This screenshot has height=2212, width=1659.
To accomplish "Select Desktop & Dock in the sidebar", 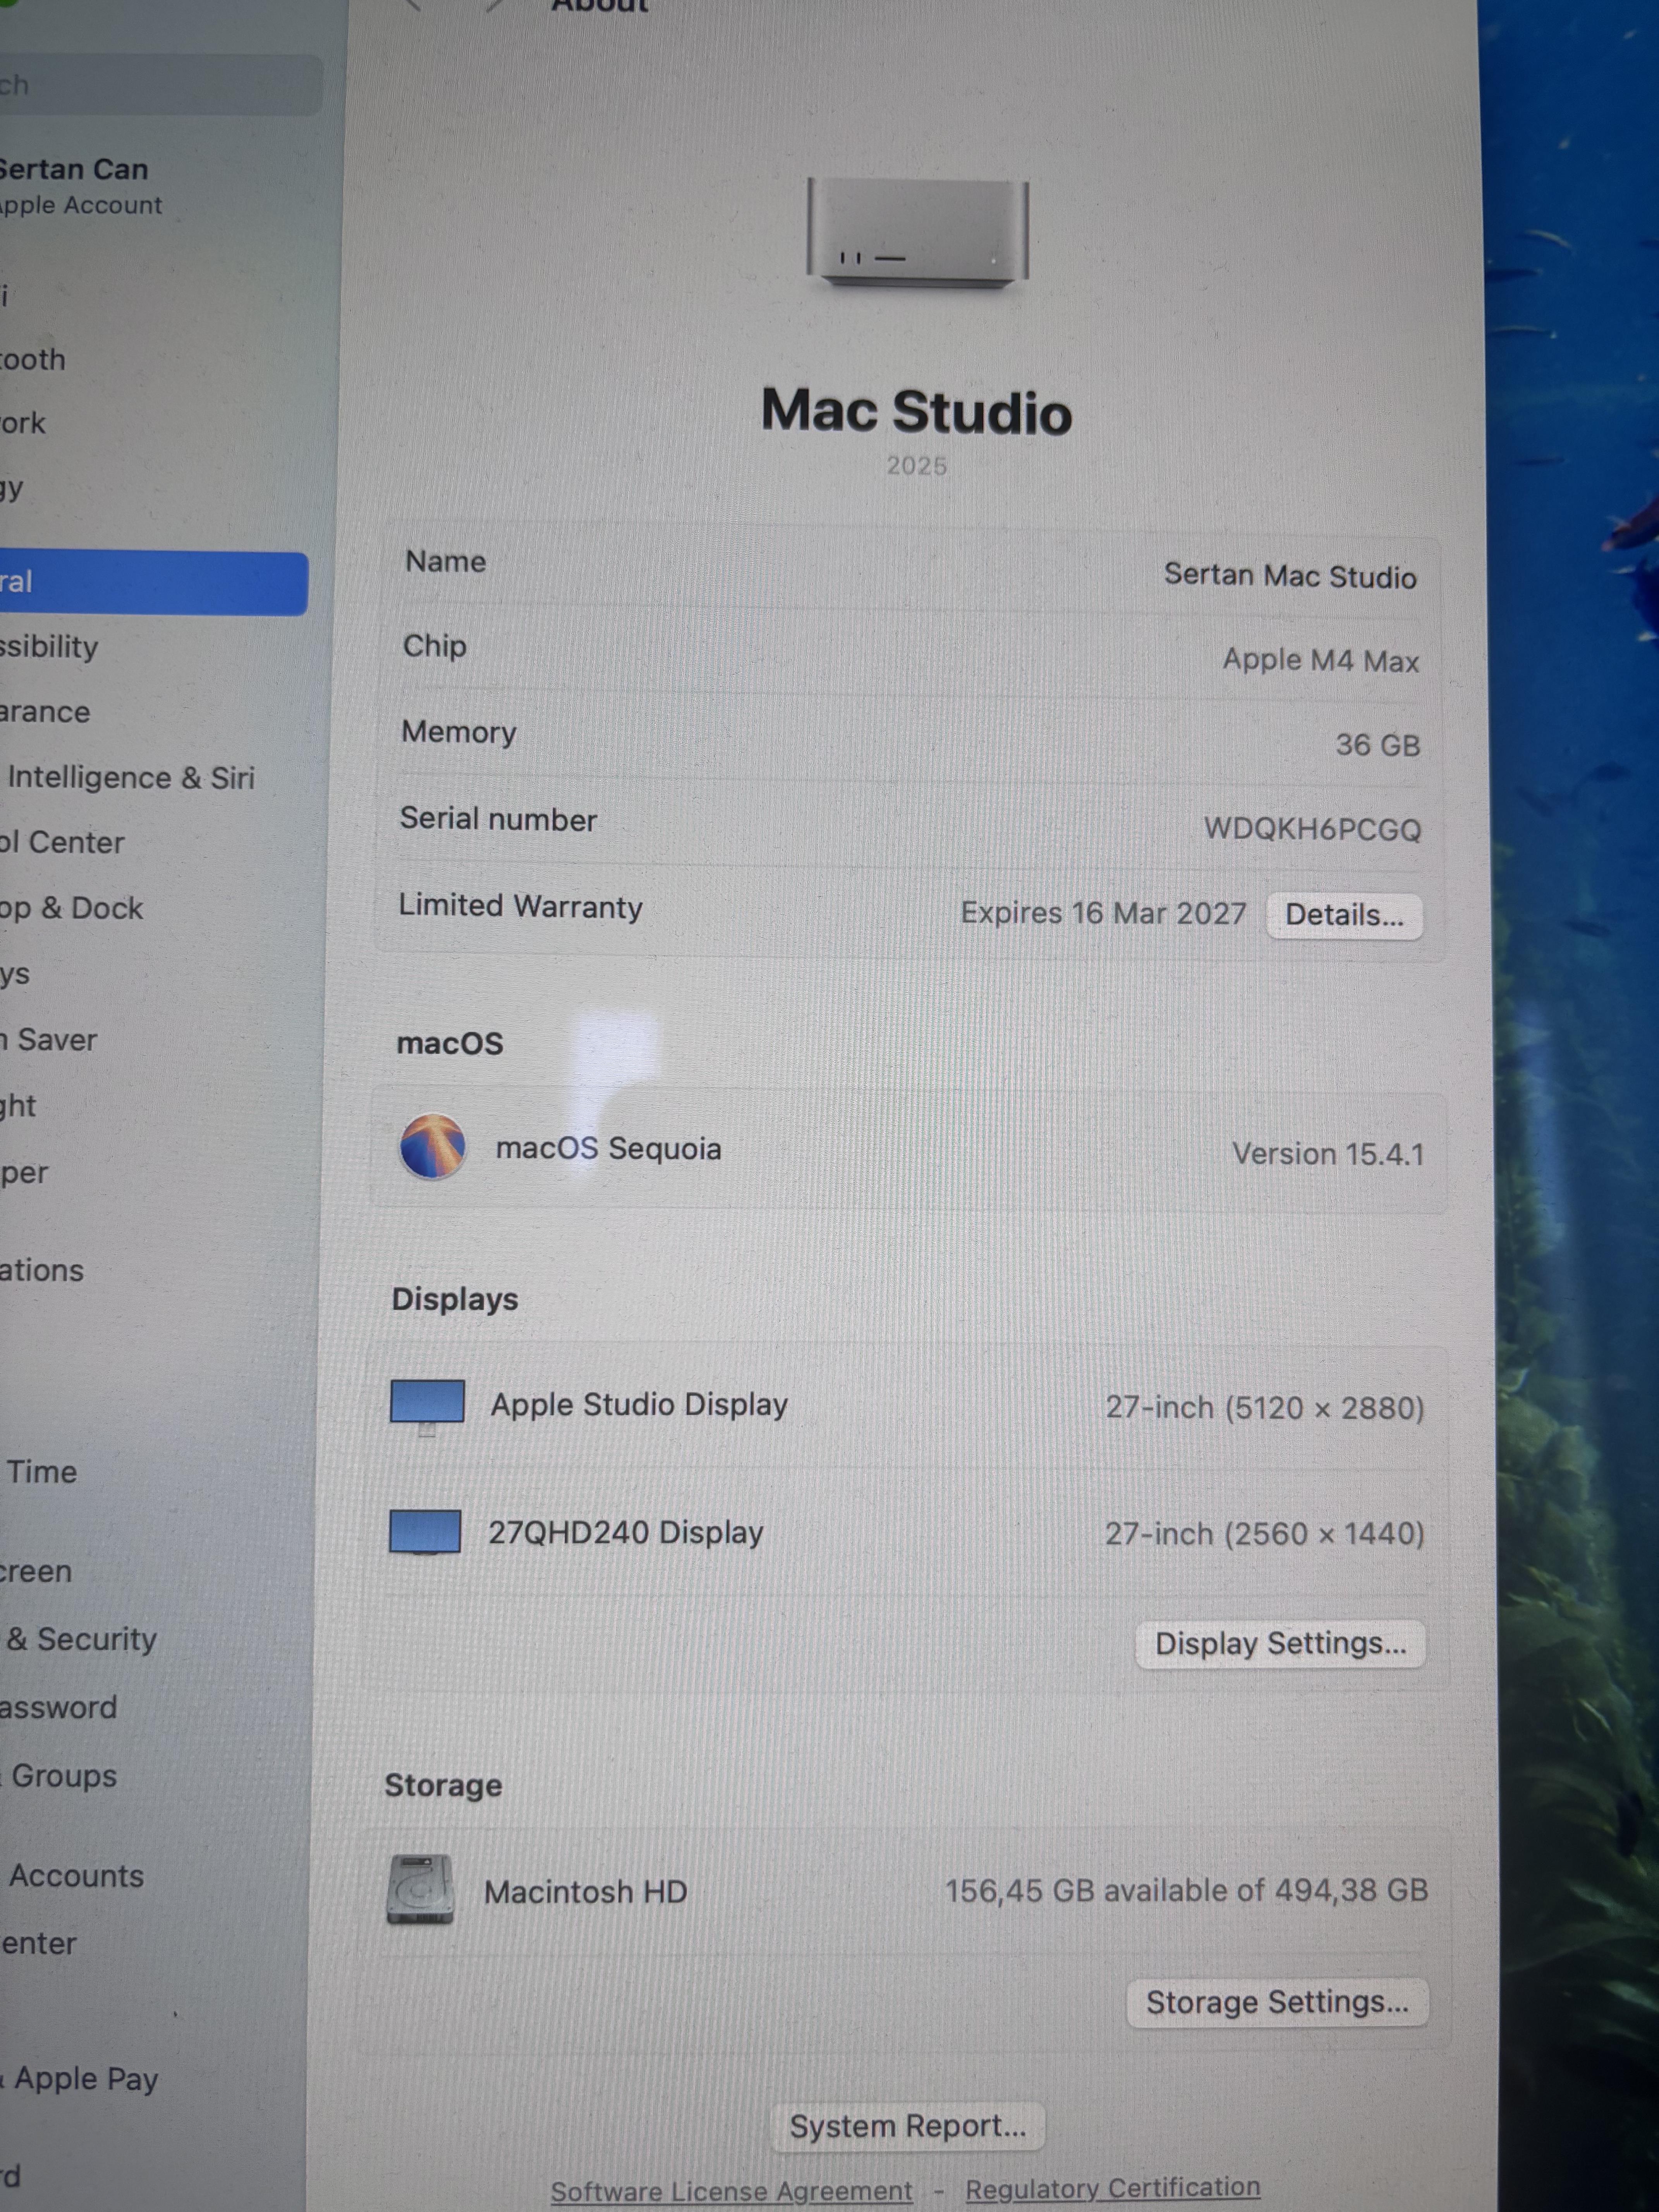I will [x=72, y=908].
